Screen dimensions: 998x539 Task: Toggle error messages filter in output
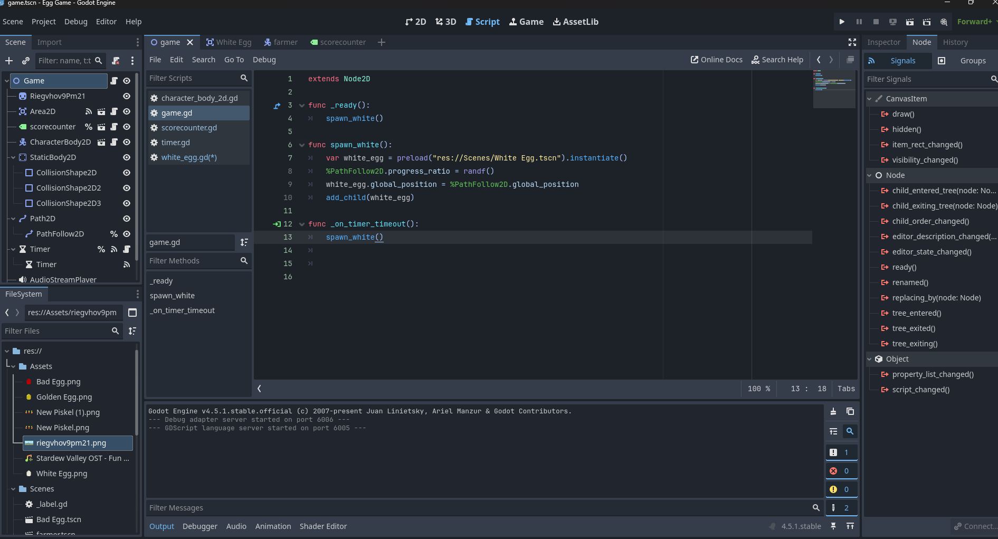click(841, 471)
